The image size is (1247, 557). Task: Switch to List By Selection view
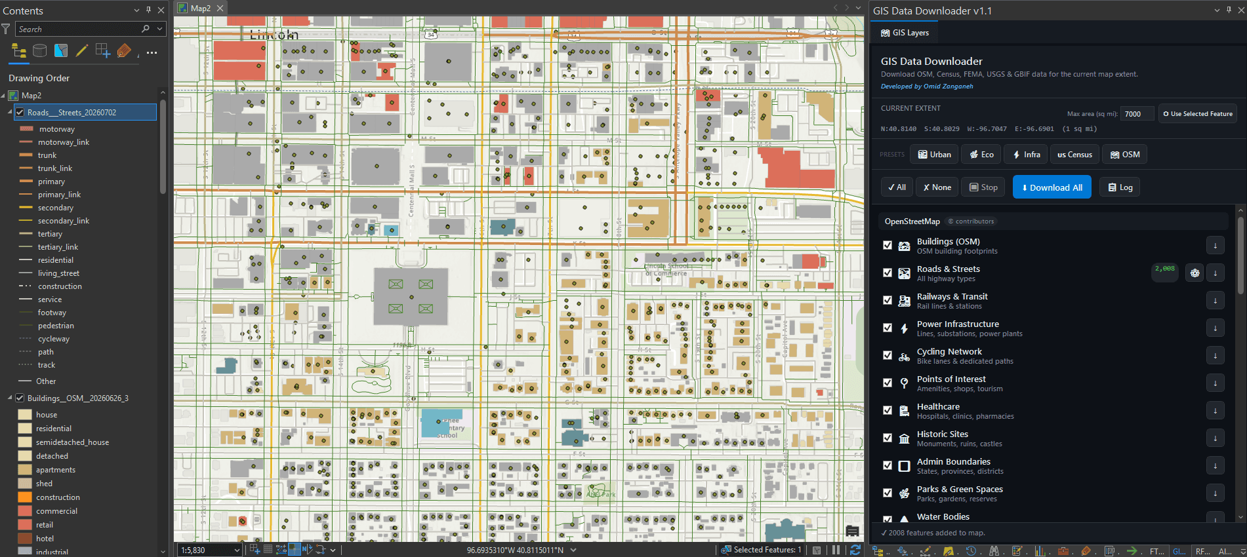pos(61,51)
